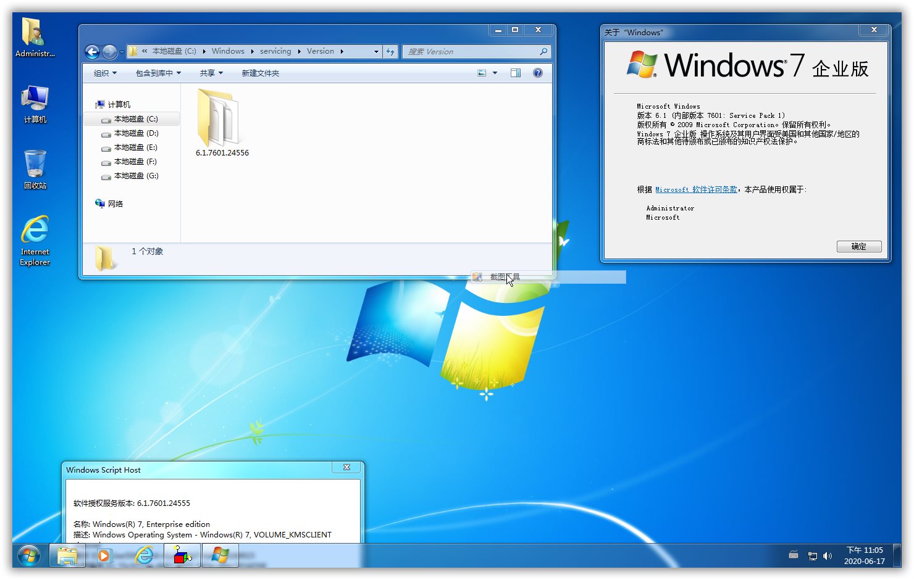This screenshot has height=580, width=914.
Task: Click 确定 button in About Windows dialog
Action: coord(858,246)
